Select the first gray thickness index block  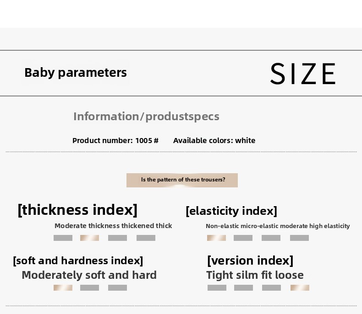tap(63, 238)
